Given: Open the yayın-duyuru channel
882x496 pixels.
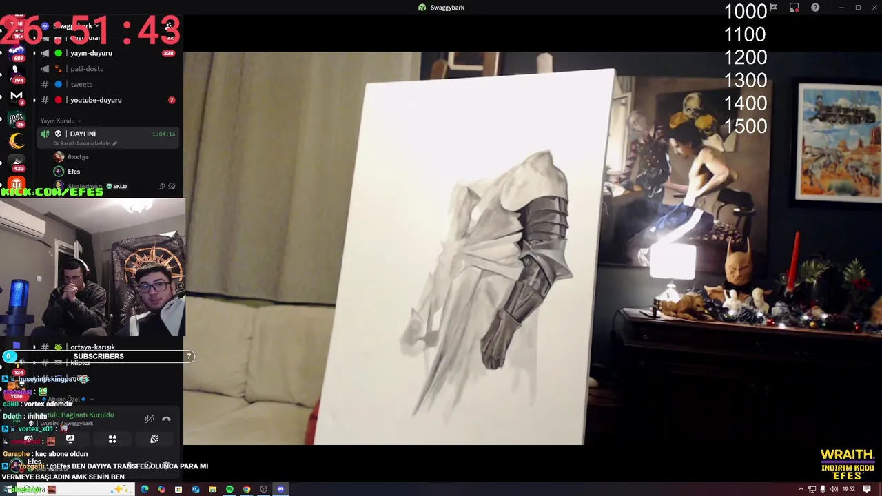Looking at the screenshot, I should click(107, 53).
